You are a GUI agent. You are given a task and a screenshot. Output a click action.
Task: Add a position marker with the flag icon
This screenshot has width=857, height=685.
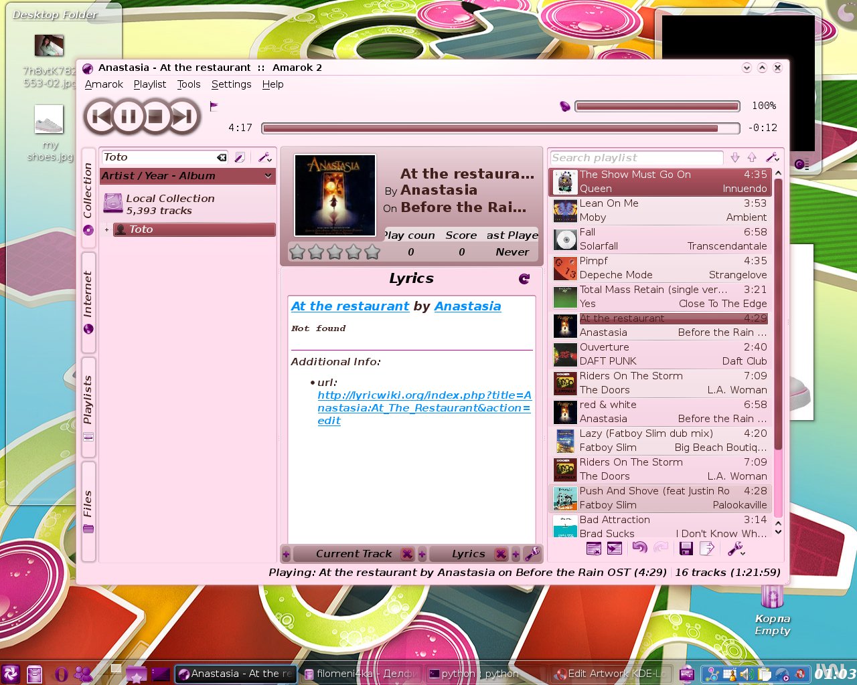[x=214, y=106]
